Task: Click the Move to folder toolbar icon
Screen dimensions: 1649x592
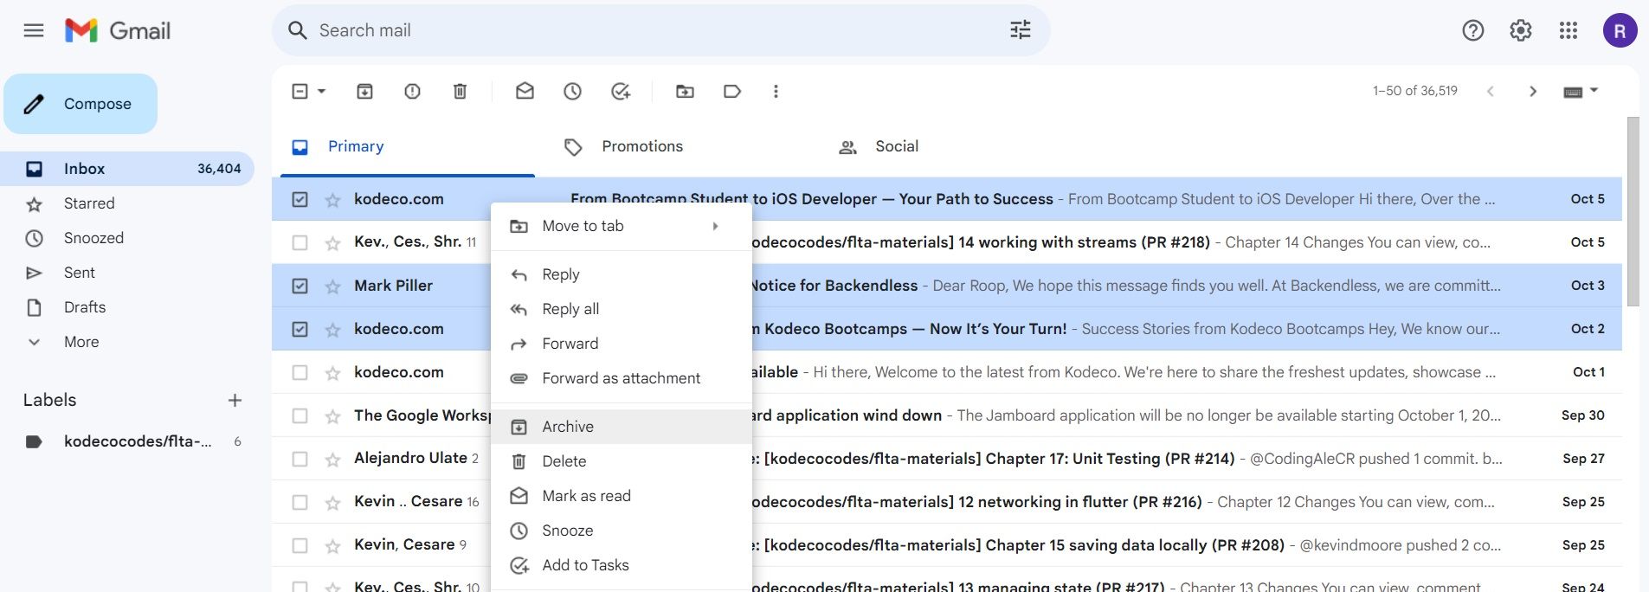Action: (685, 91)
